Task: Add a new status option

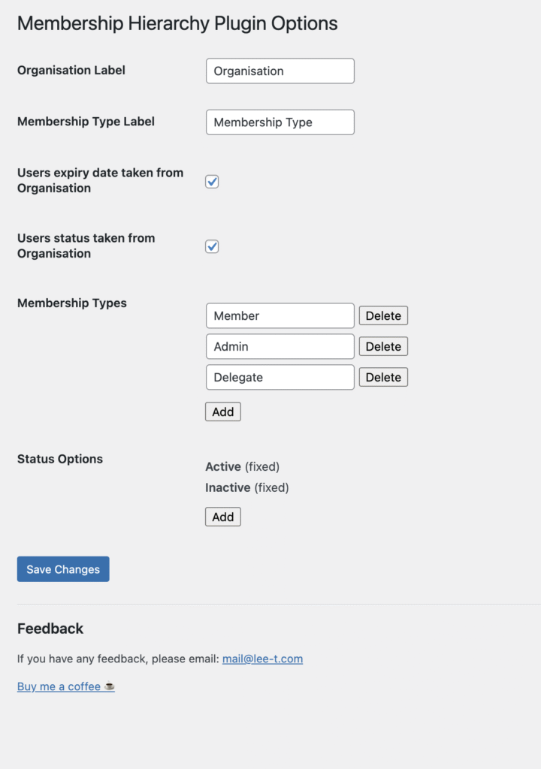Action: pyautogui.click(x=223, y=517)
